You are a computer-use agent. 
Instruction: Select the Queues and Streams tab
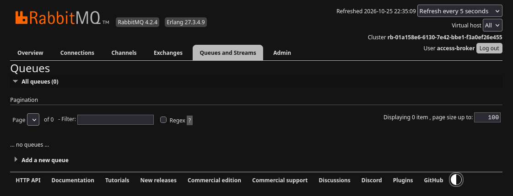click(228, 53)
